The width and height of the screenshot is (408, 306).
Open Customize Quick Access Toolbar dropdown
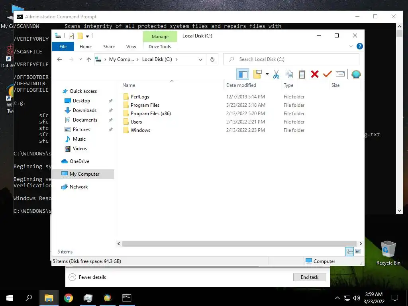click(x=87, y=36)
